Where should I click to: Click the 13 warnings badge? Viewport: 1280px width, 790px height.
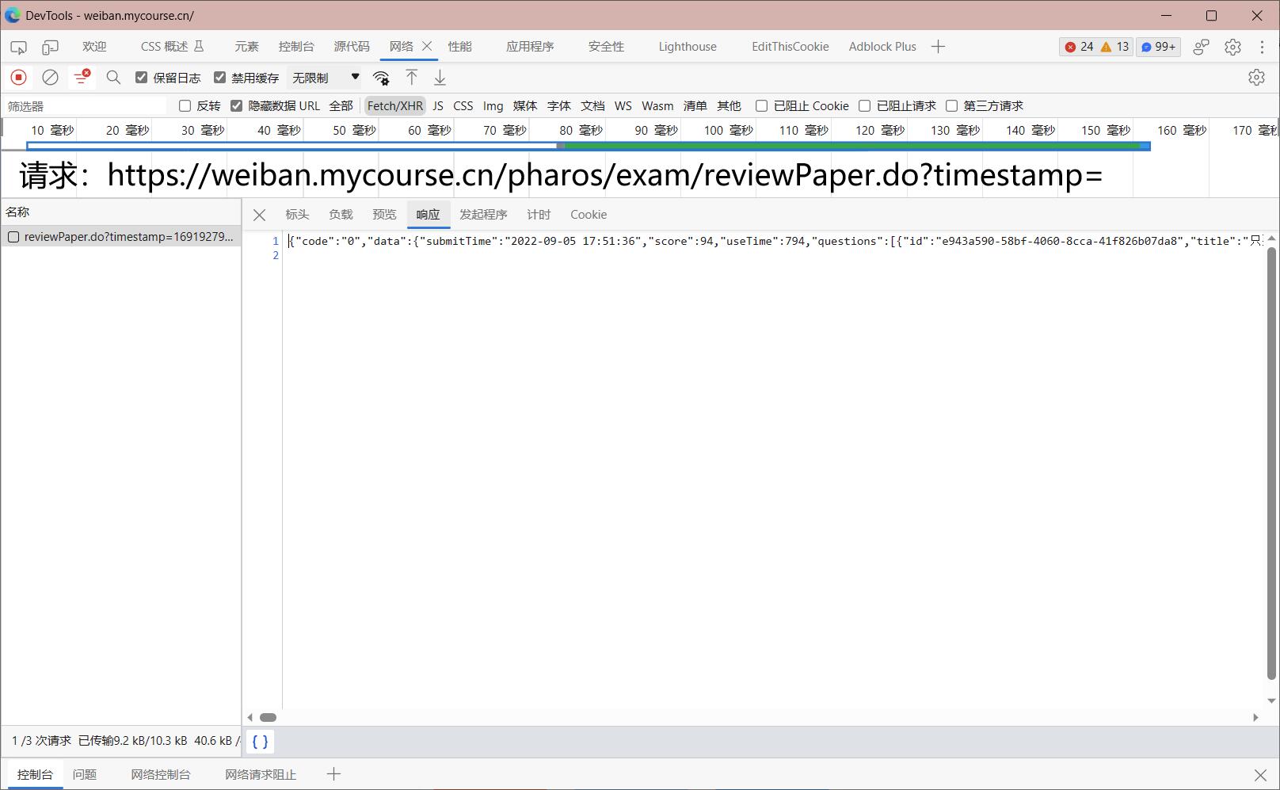(x=1114, y=47)
